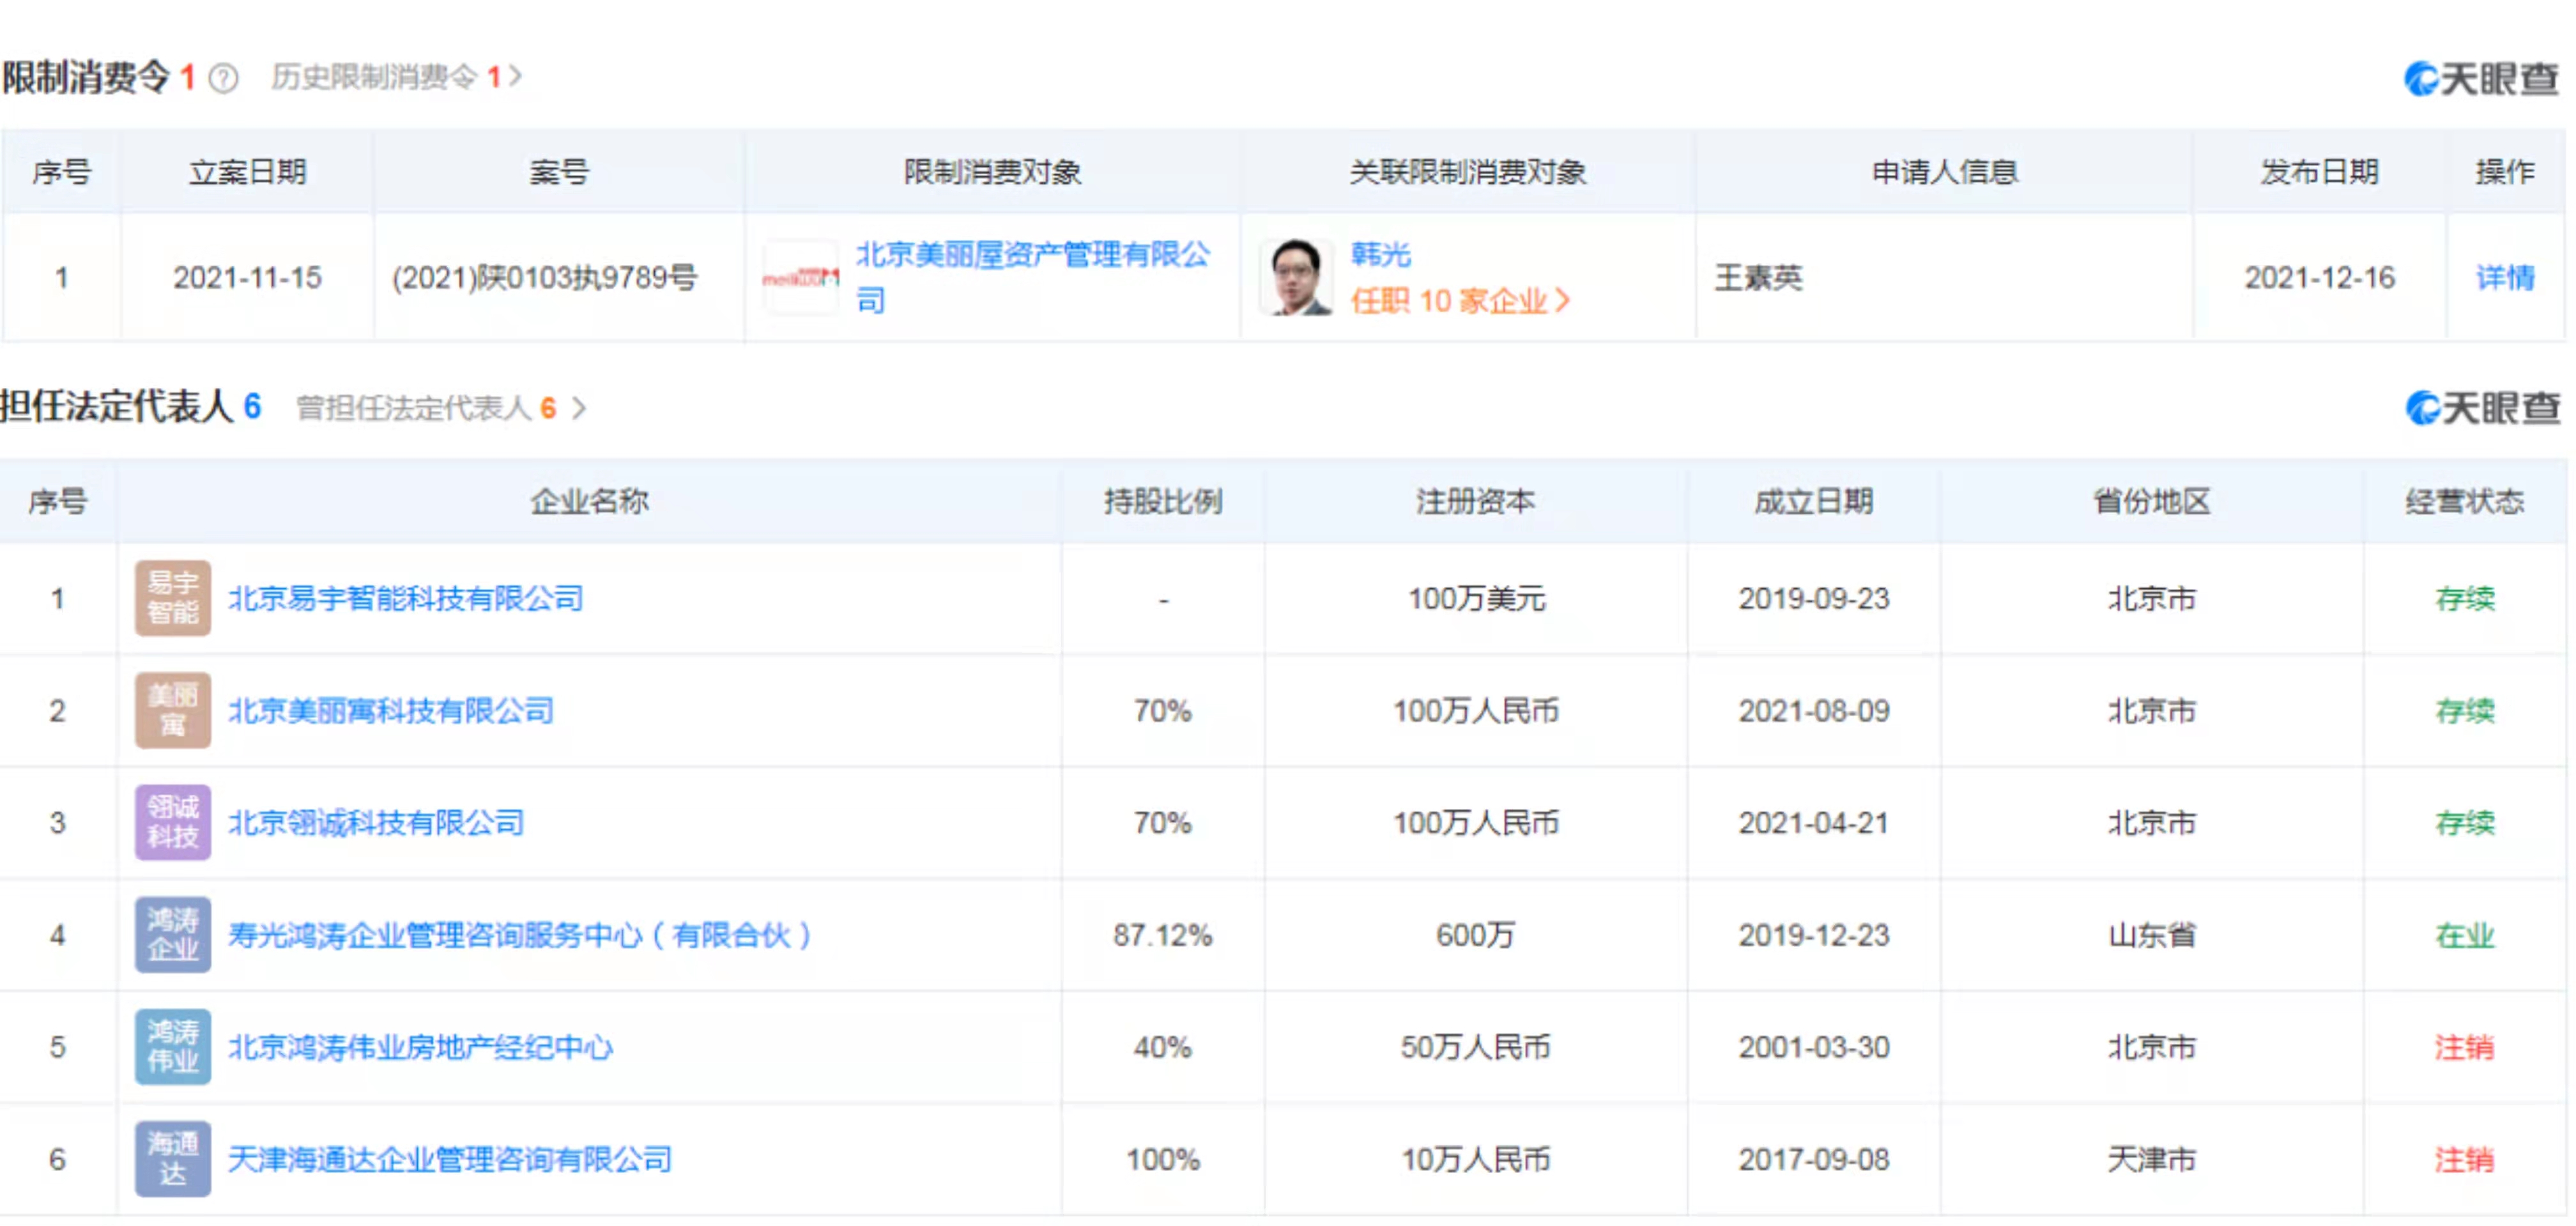Click the 易宇智能 company logo icon
Viewport: 2576px width, 1226px height.
tap(173, 598)
